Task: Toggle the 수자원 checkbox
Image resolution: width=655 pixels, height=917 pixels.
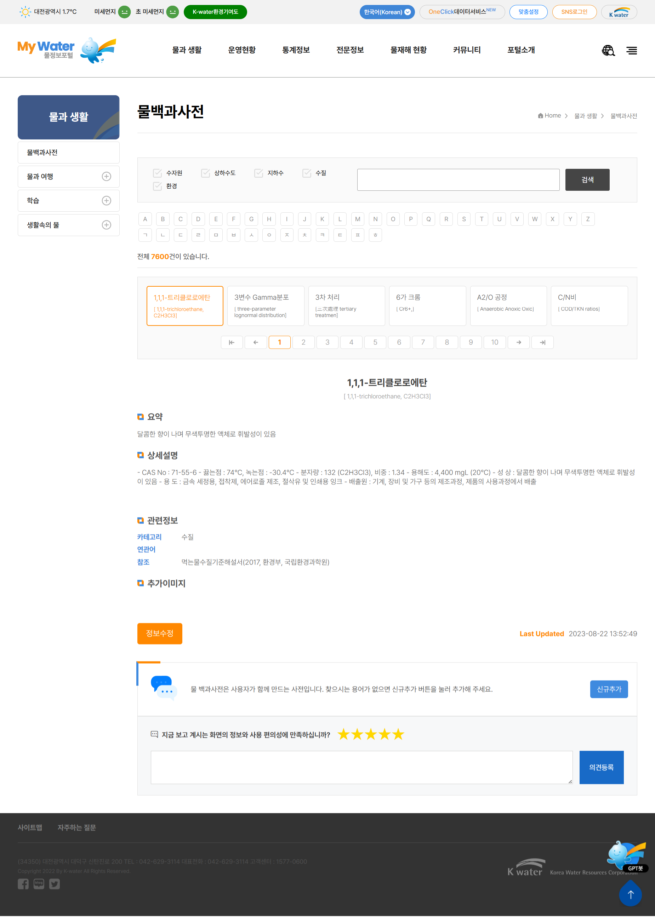Action: point(157,173)
